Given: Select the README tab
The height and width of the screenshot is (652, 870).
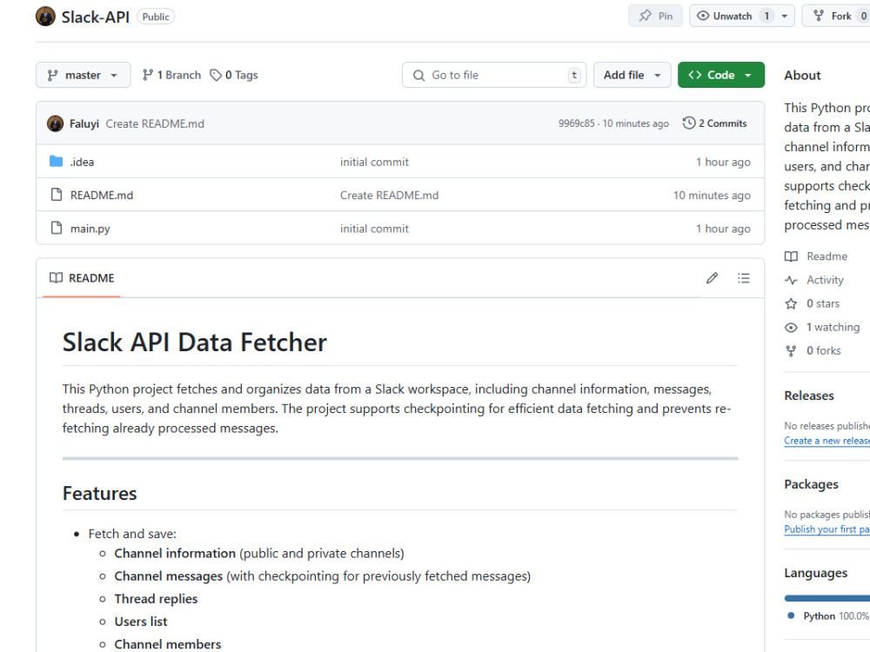Looking at the screenshot, I should pos(82,278).
